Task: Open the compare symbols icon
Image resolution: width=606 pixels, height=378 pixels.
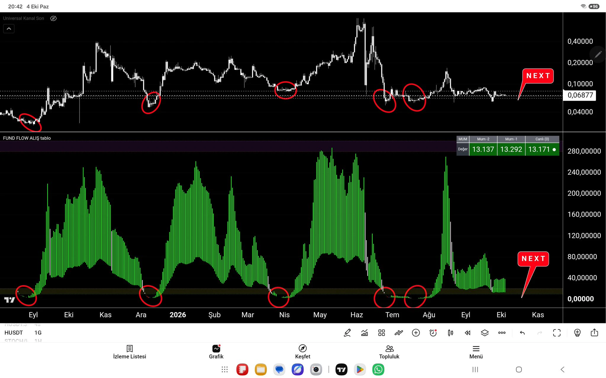Action: 399,333
